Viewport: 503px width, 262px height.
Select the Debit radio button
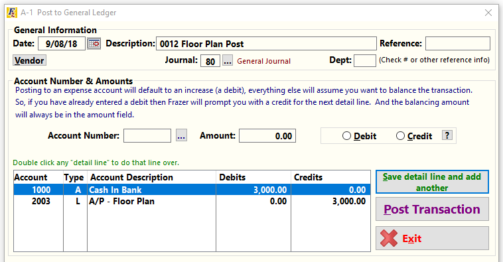point(346,136)
